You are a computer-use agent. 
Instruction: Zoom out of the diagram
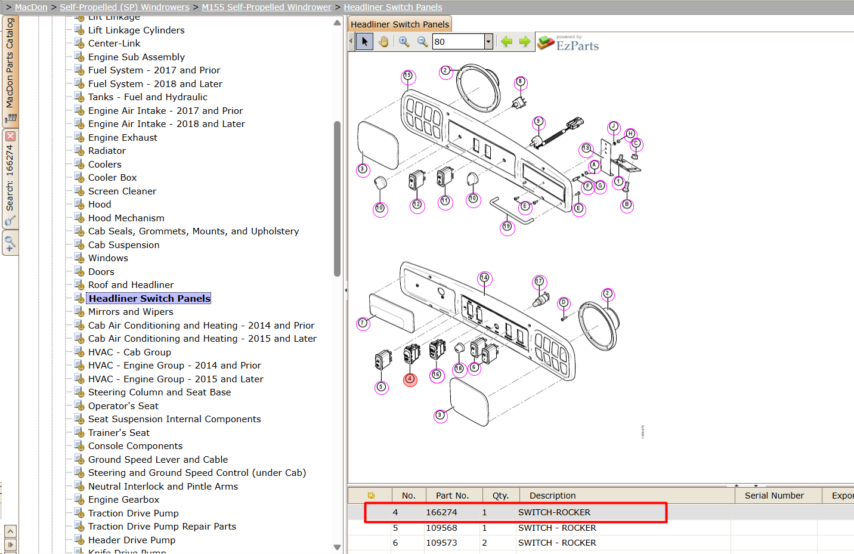(422, 41)
